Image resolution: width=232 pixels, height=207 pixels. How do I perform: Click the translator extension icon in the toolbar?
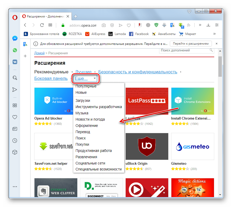click(x=172, y=25)
